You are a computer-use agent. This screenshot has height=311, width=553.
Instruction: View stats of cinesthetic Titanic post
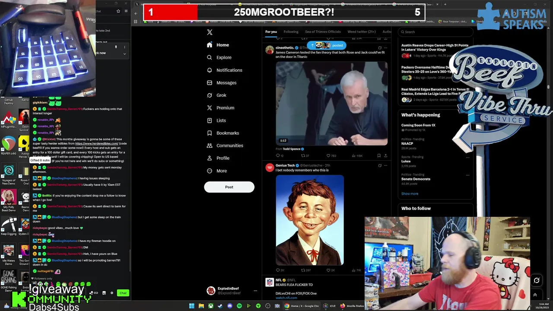pyautogui.click(x=357, y=155)
